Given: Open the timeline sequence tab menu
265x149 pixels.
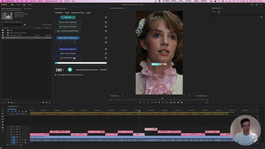Looking at the screenshot, I should [18, 106].
